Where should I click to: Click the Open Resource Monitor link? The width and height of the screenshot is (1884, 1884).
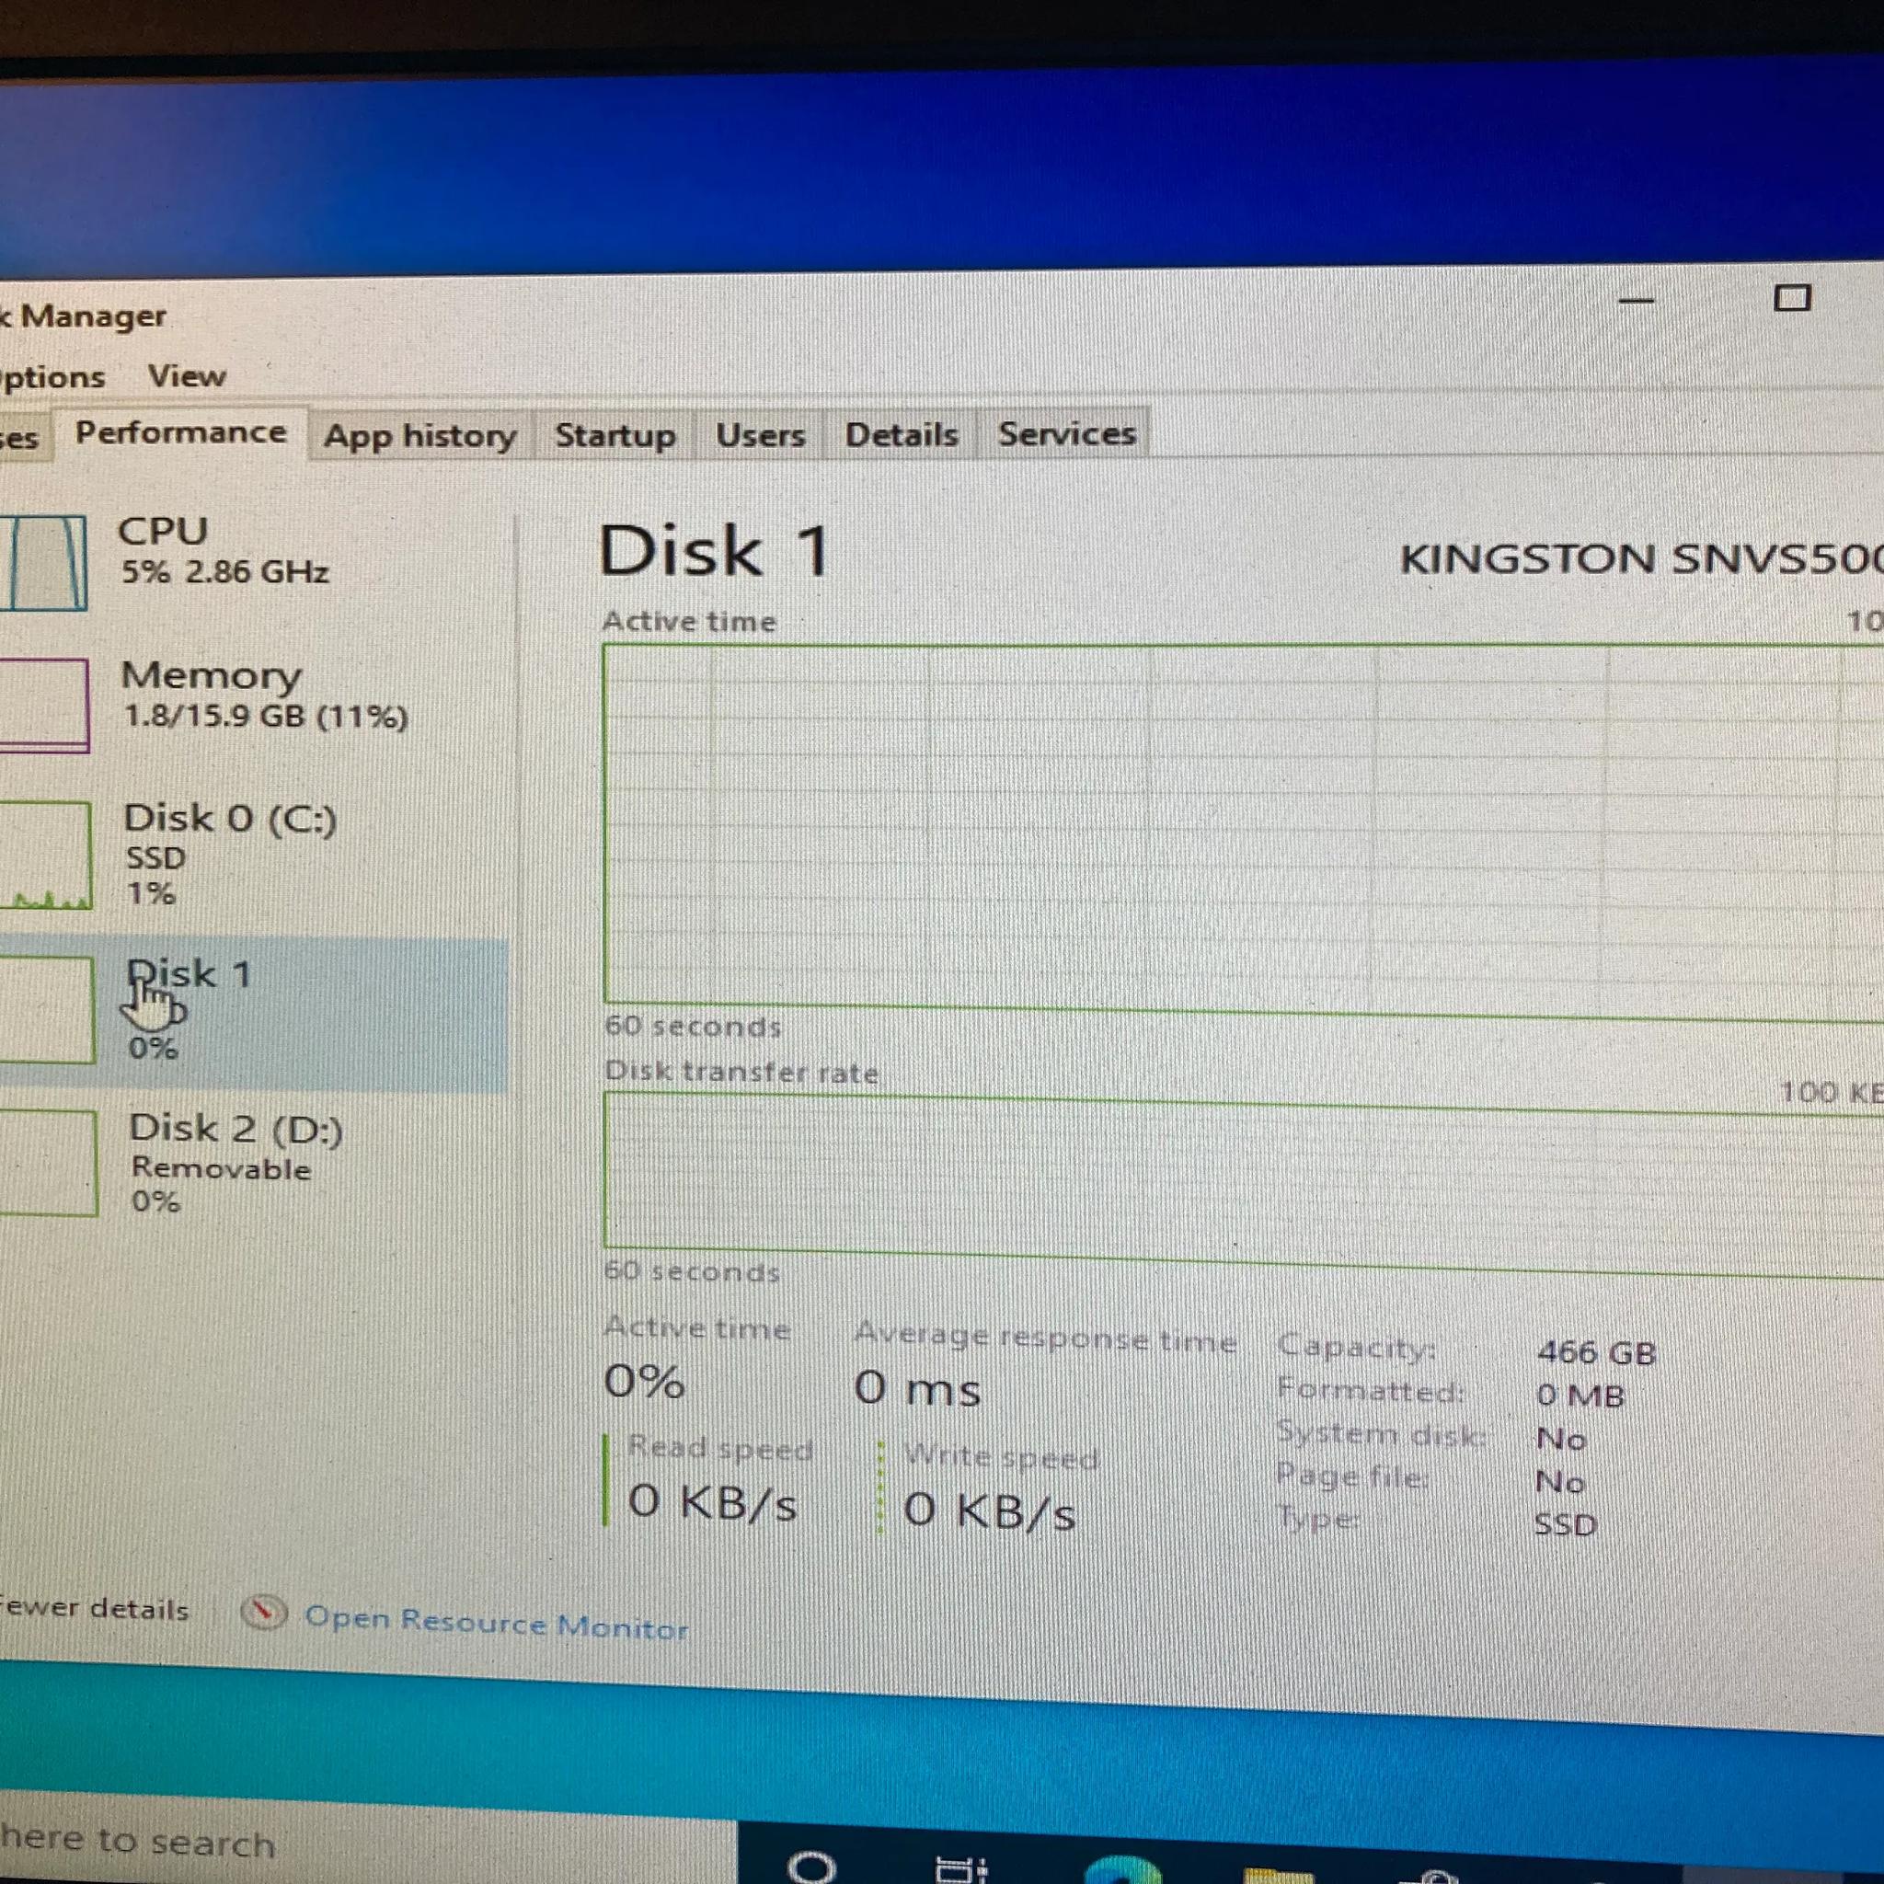[497, 1624]
